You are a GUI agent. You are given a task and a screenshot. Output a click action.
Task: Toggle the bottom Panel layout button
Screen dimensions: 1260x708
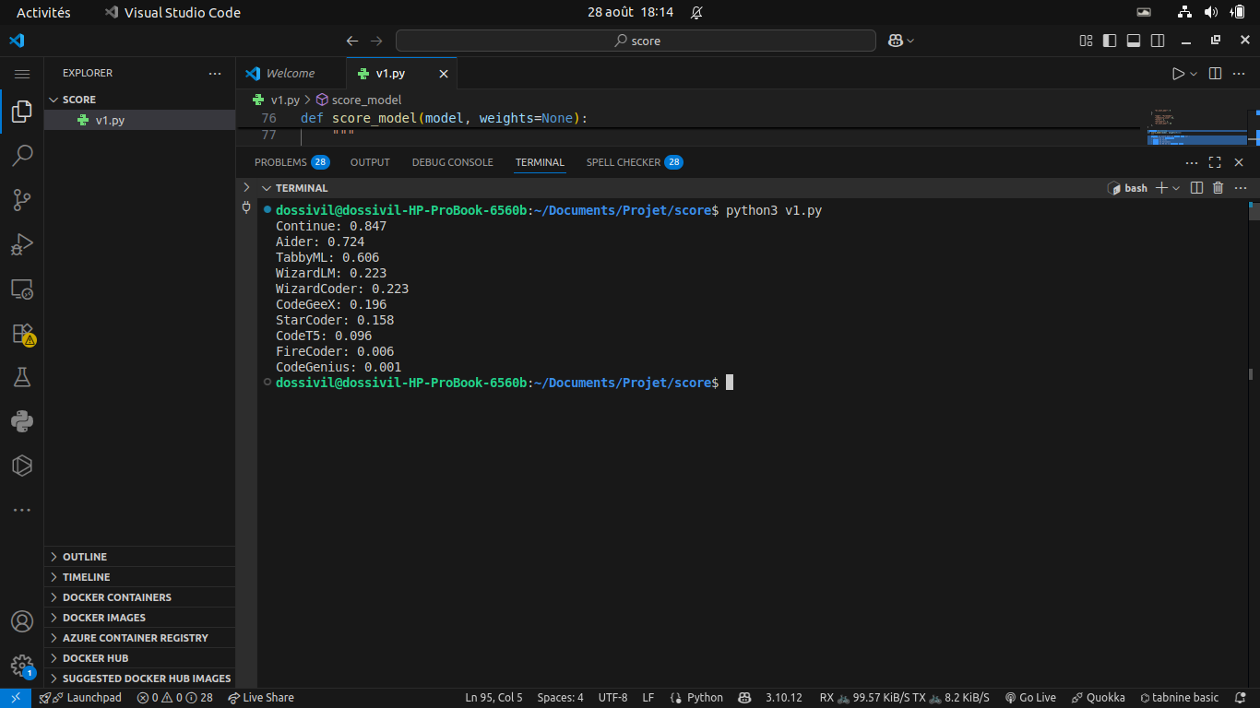(x=1134, y=41)
